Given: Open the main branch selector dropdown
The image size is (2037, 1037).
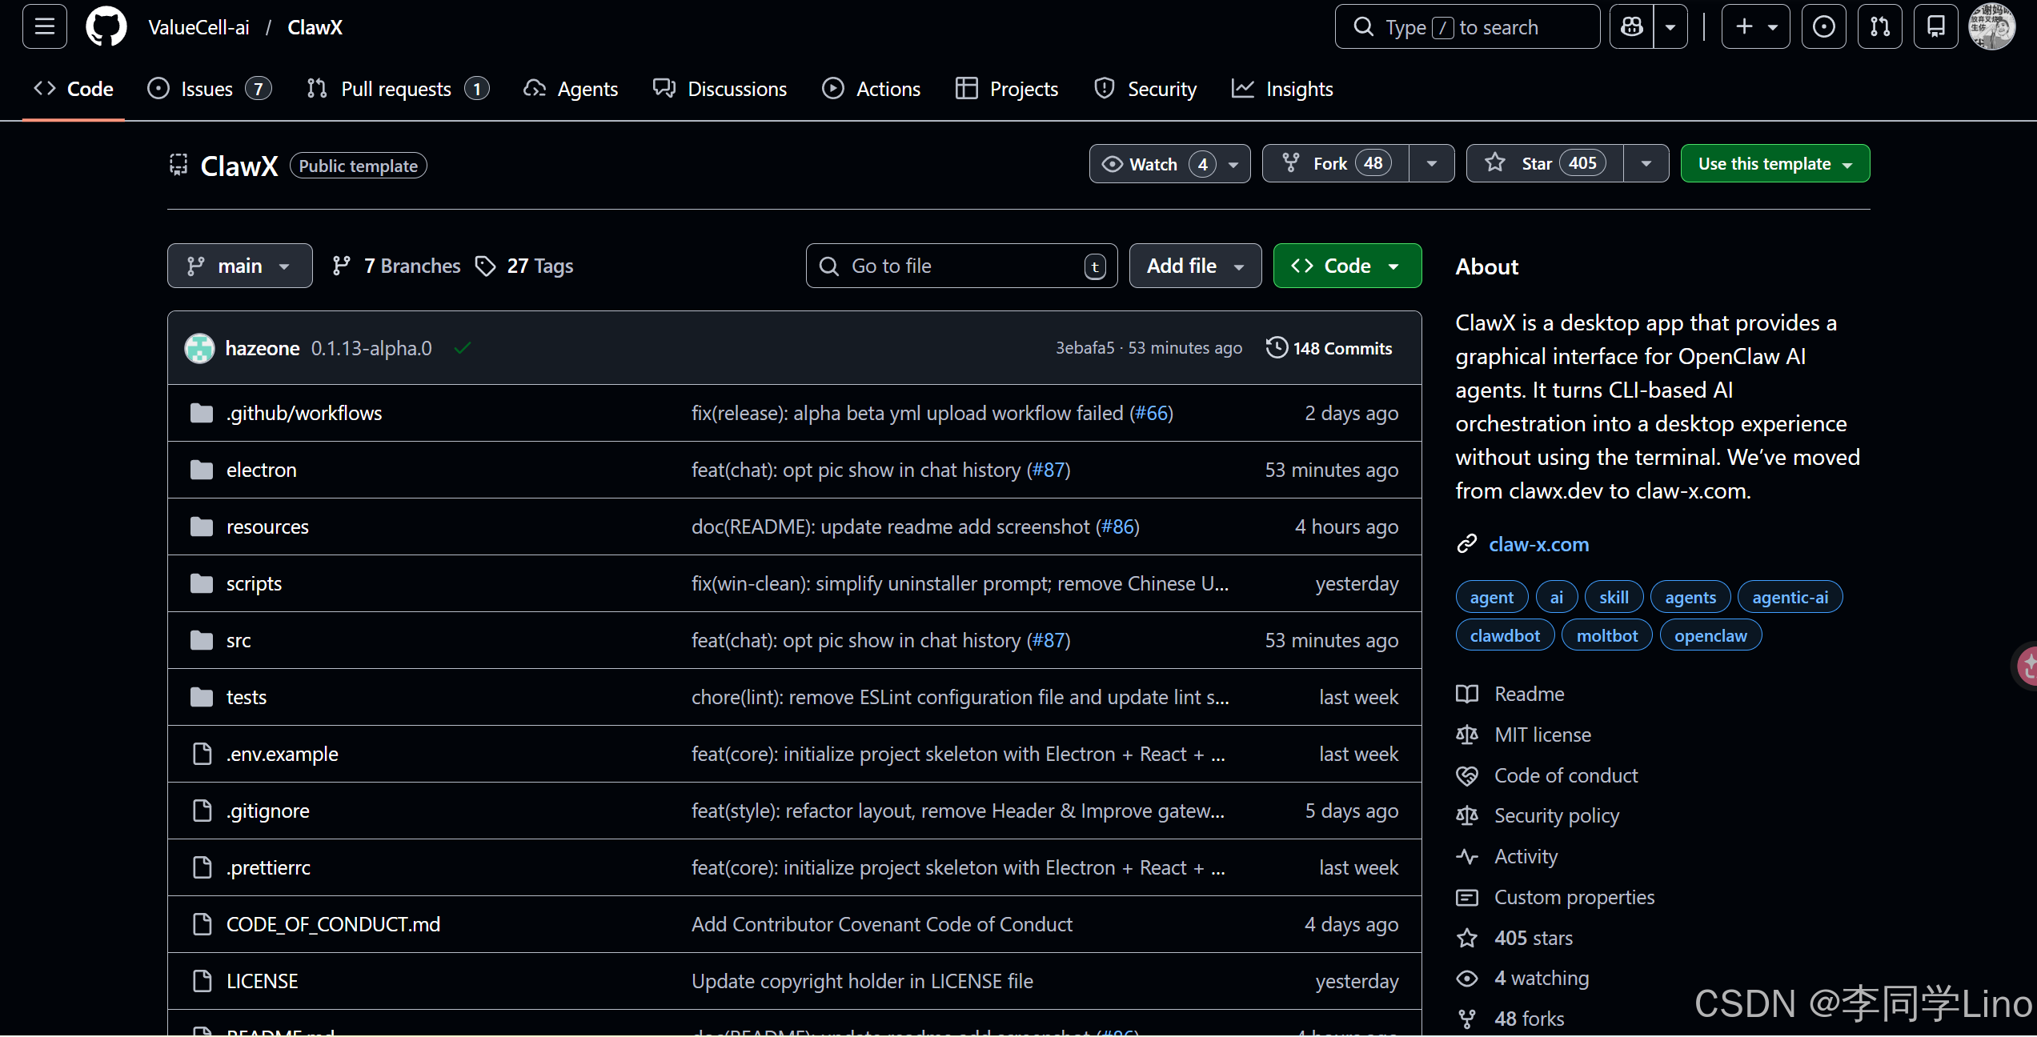Looking at the screenshot, I should [239, 266].
